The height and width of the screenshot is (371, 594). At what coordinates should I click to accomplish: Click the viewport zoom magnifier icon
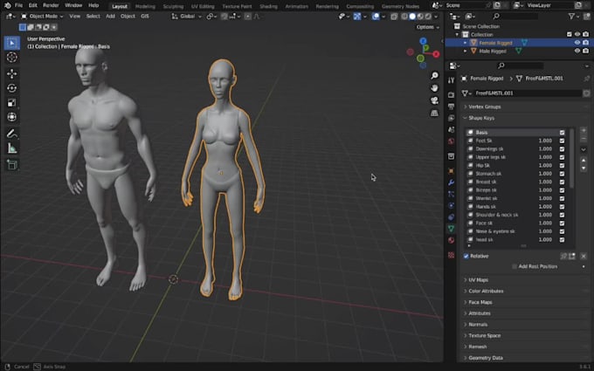[x=434, y=76]
